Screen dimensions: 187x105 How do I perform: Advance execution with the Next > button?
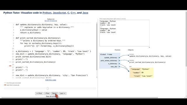coord(55,93)
